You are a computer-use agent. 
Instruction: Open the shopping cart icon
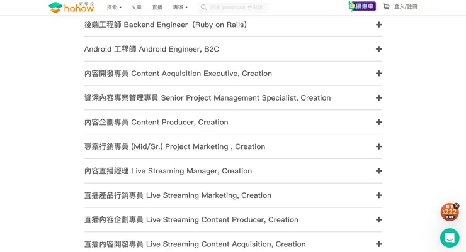coord(386,6)
